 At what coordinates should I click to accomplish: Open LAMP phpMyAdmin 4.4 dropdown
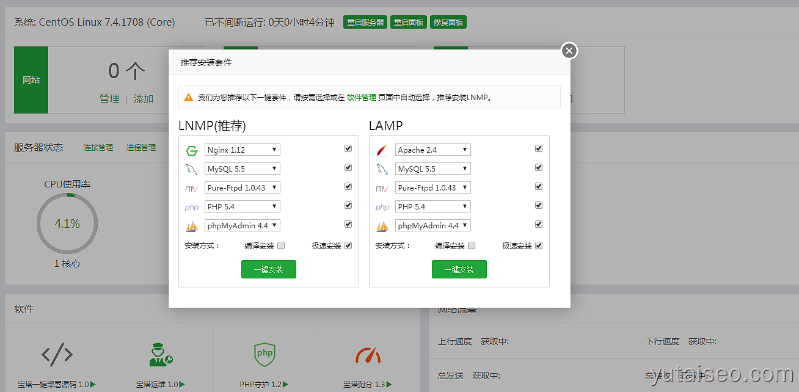click(432, 225)
